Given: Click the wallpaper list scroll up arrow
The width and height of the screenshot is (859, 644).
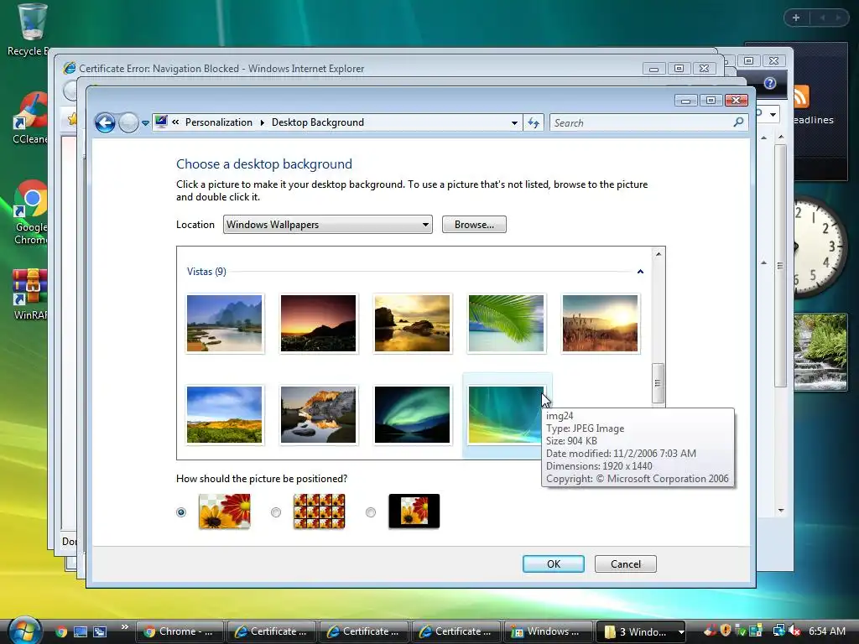Looking at the screenshot, I should point(659,254).
